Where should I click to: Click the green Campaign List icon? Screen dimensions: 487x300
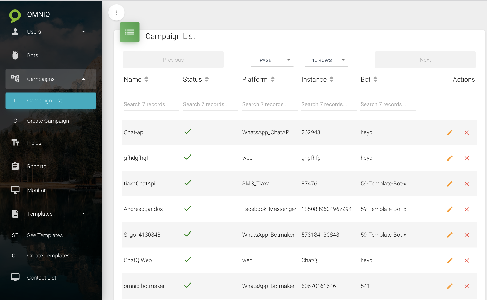click(x=130, y=32)
